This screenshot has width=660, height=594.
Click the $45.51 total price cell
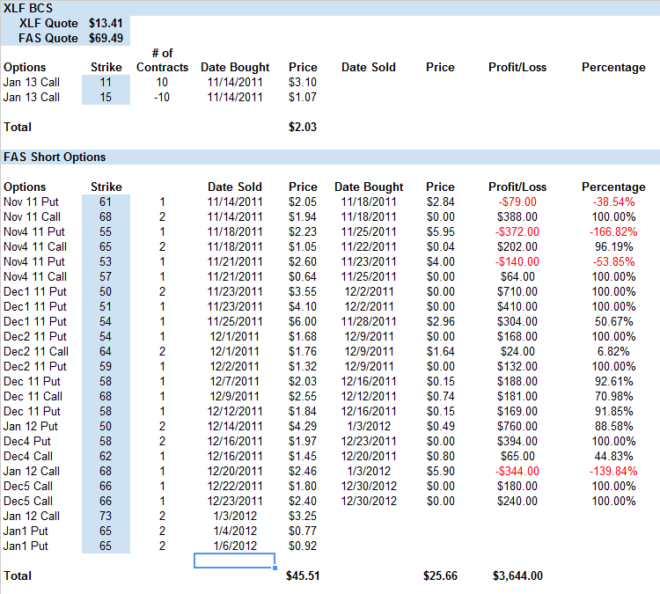(302, 576)
